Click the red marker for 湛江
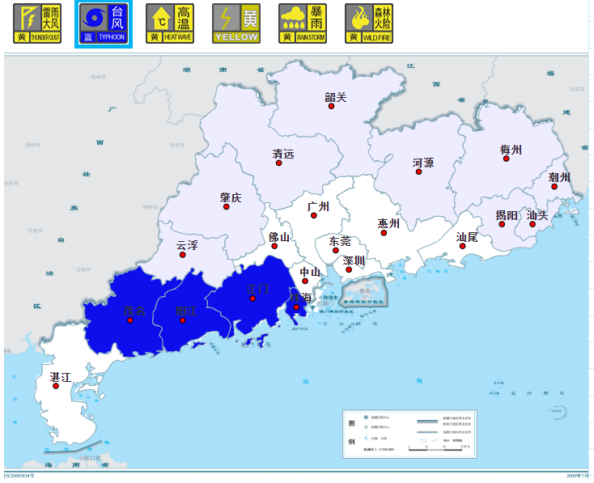 tap(56, 386)
